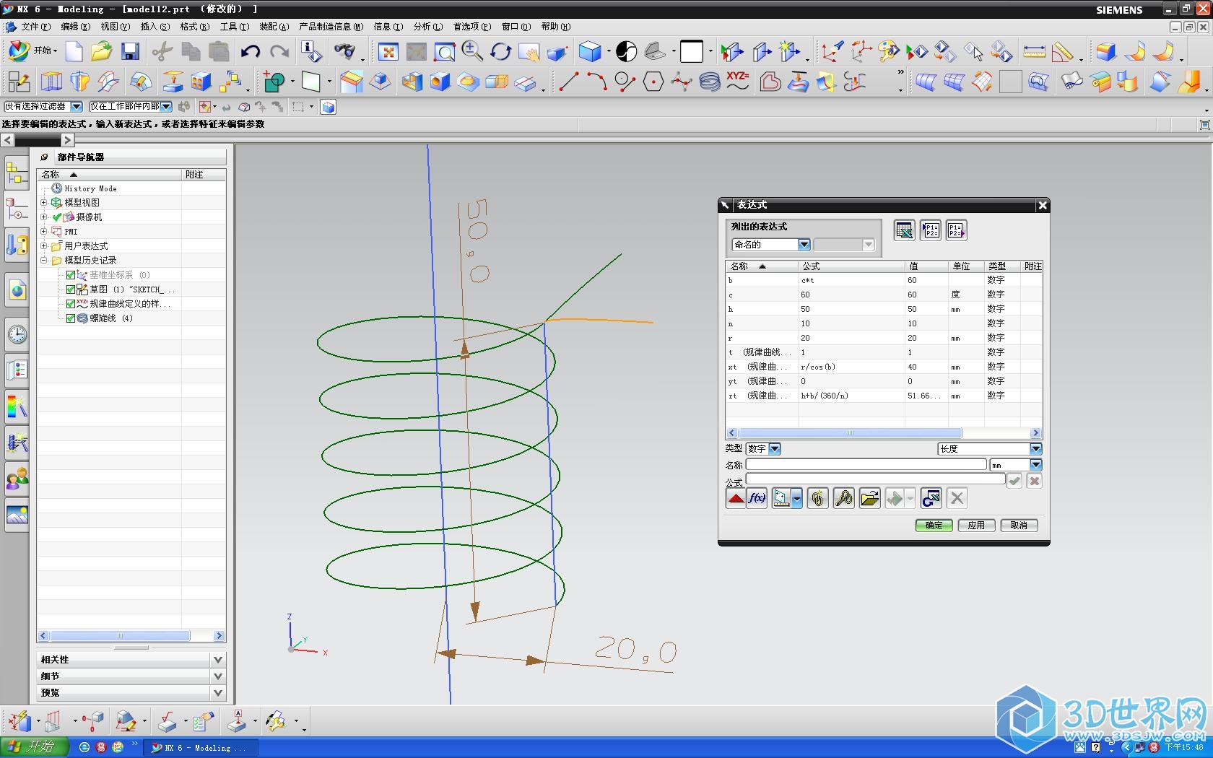Open the Functions f(x) button in Expressions
The height and width of the screenshot is (758, 1213).
pyautogui.click(x=757, y=498)
